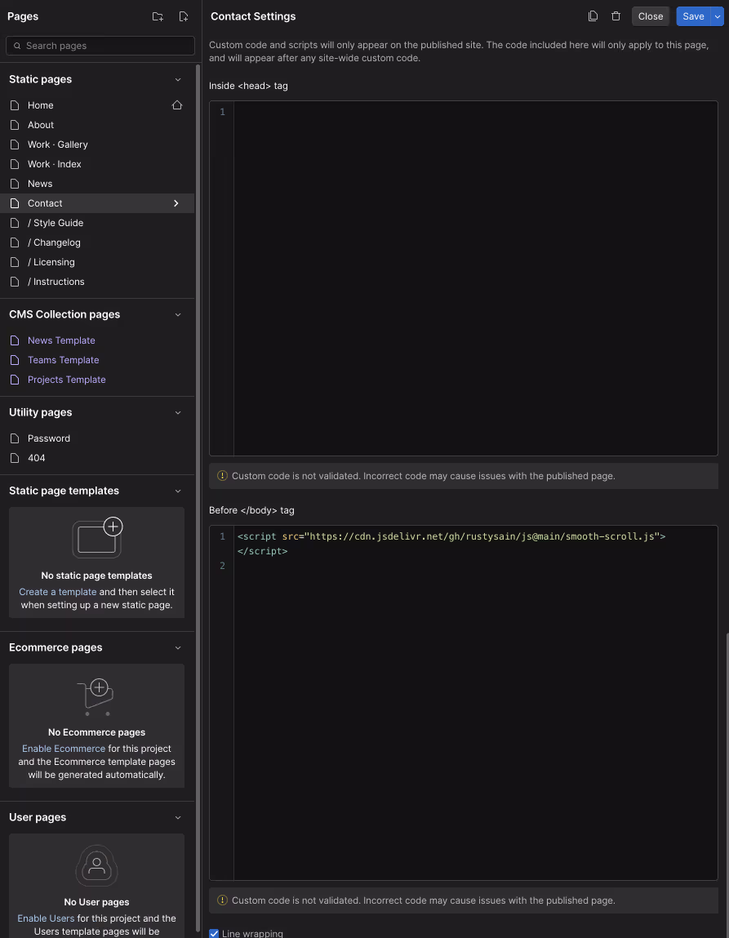Click the purple icon next to Projects Template
This screenshot has width=729, height=938.
tap(15, 380)
